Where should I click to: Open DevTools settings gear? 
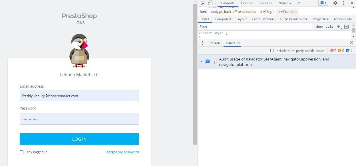point(335,3)
